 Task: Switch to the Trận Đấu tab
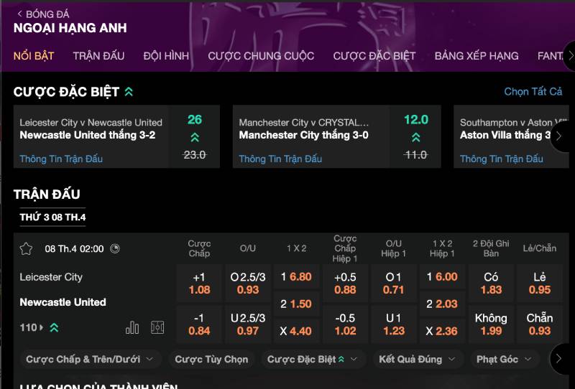click(98, 56)
